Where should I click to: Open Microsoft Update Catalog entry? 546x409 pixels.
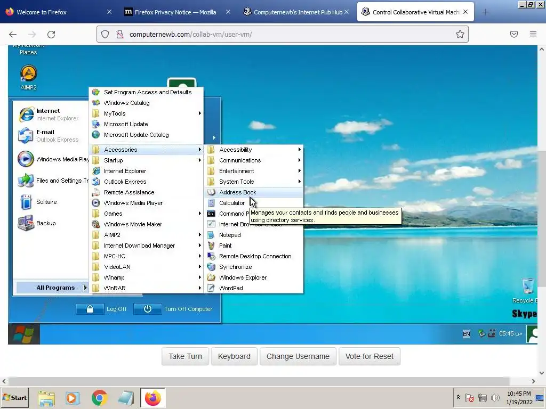click(x=147, y=135)
